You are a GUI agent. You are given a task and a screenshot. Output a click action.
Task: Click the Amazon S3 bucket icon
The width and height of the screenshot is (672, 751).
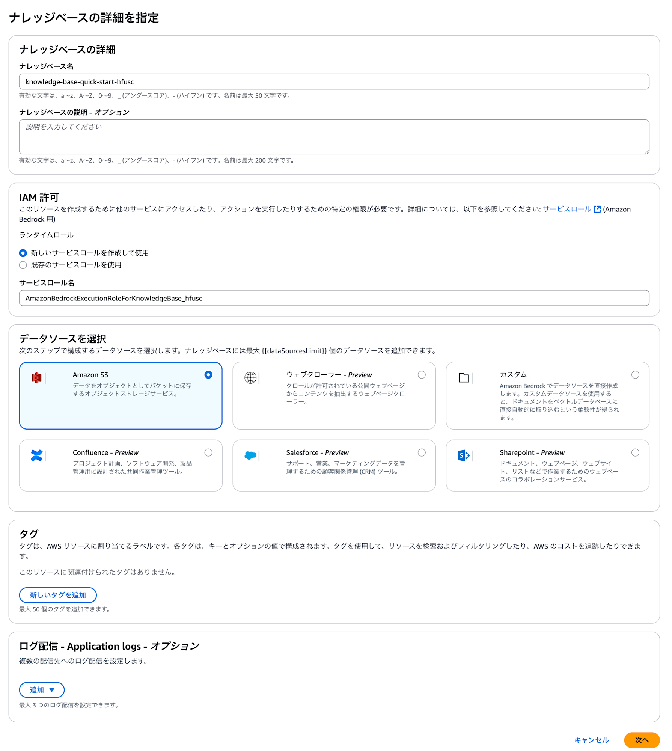(36, 378)
